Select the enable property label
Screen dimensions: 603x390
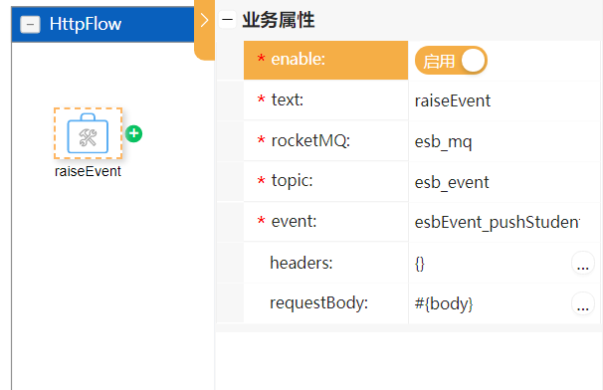pyautogui.click(x=299, y=60)
